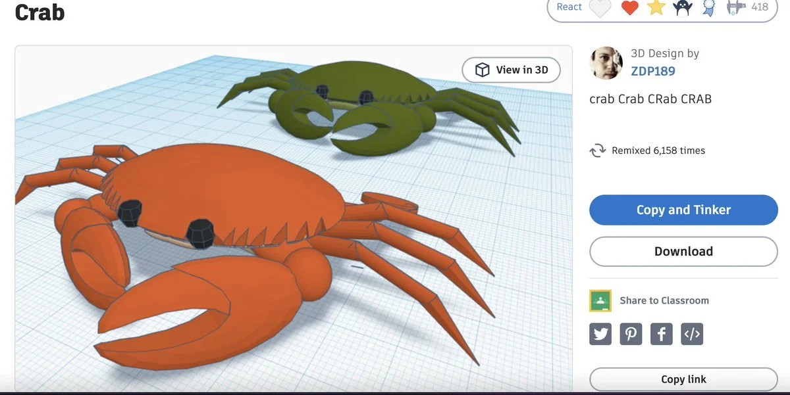Share the design on Pinterest
Image resolution: width=790 pixels, height=395 pixels.
point(631,334)
